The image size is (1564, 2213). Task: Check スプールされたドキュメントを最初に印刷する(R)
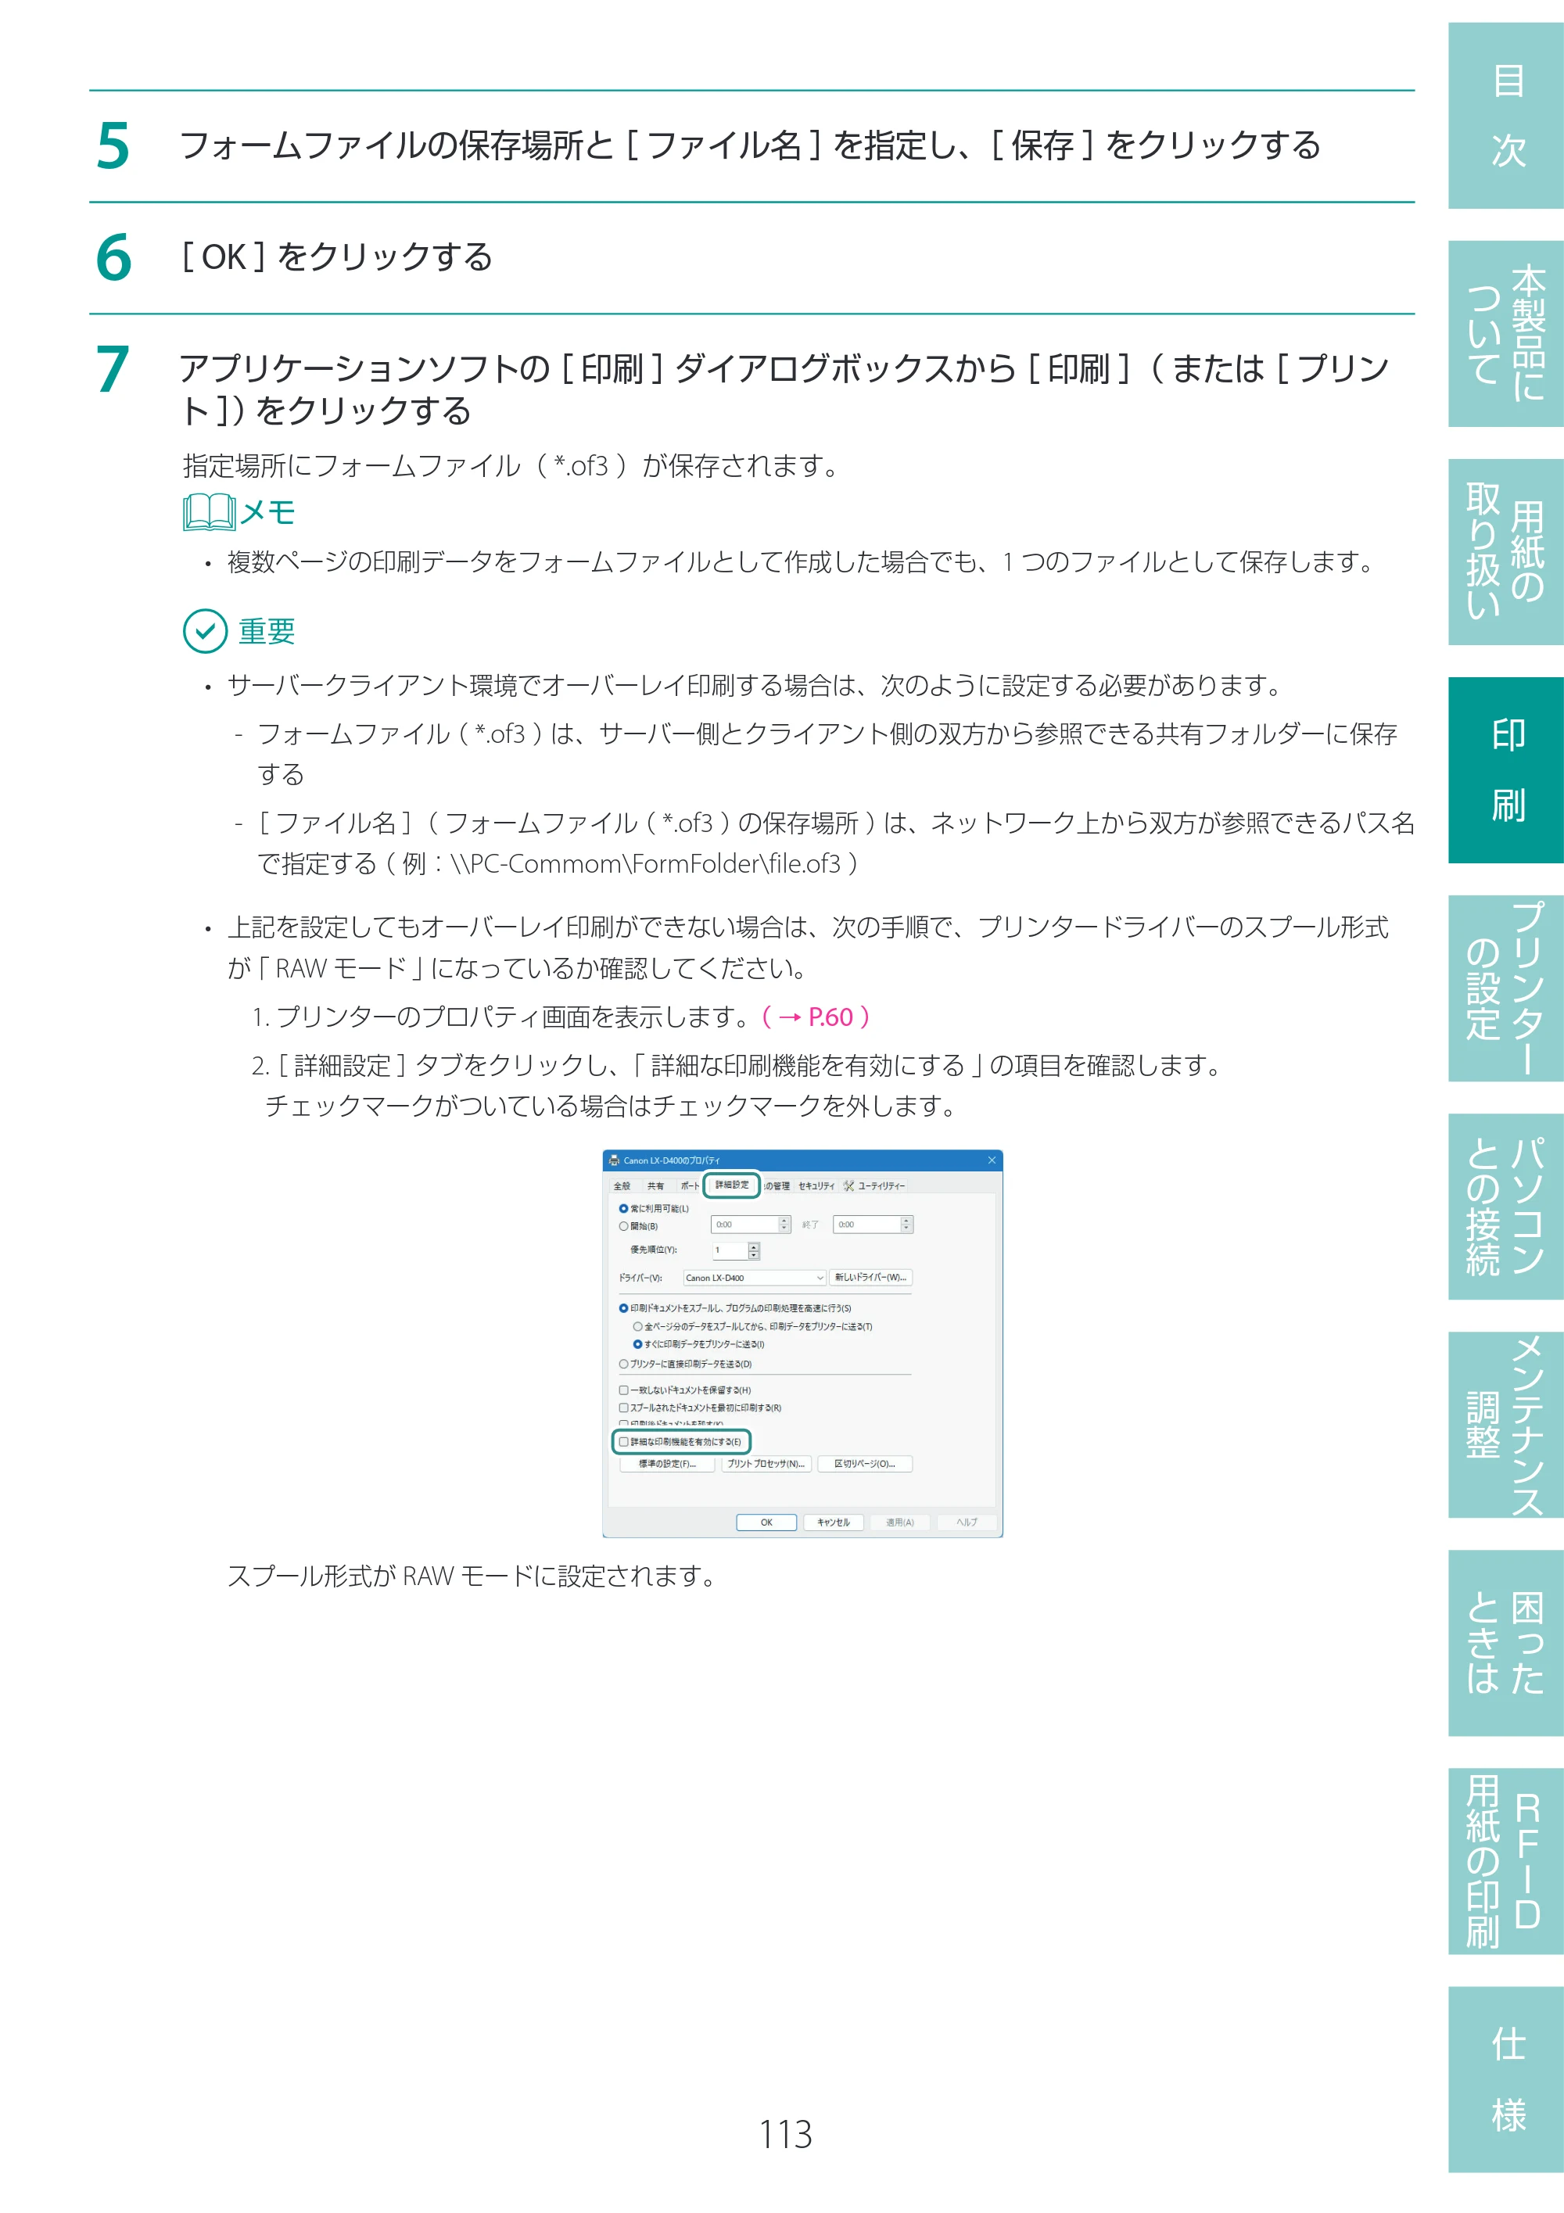click(x=623, y=1408)
